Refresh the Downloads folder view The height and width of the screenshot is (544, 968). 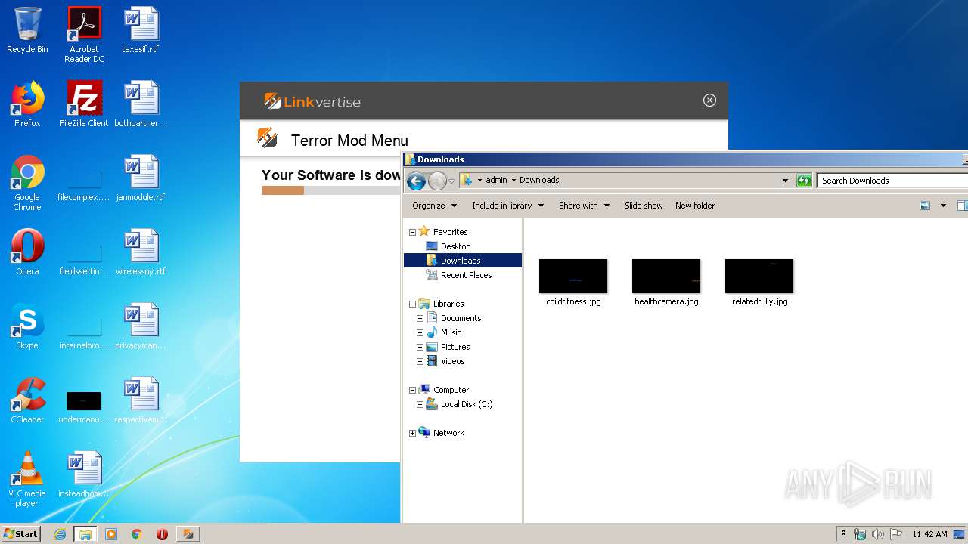tap(804, 181)
